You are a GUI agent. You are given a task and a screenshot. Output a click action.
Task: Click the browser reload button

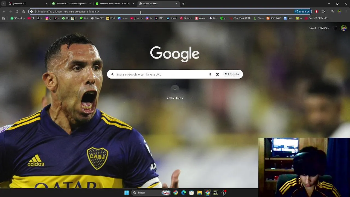pyautogui.click(x=17, y=11)
